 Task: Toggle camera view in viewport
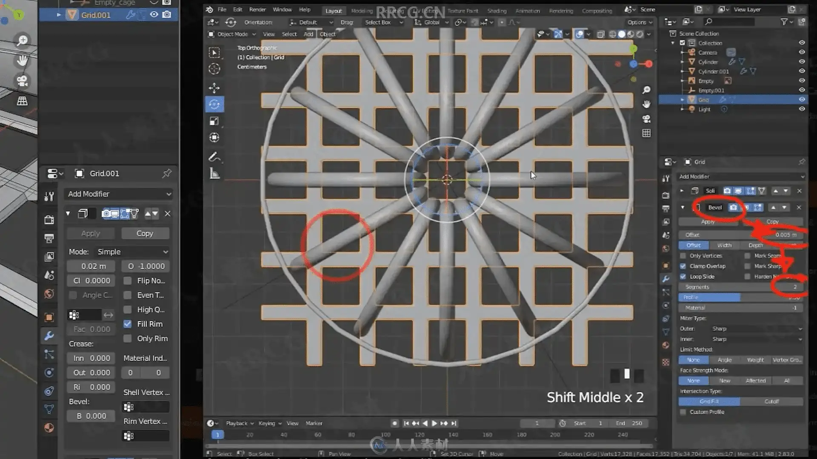[646, 119]
